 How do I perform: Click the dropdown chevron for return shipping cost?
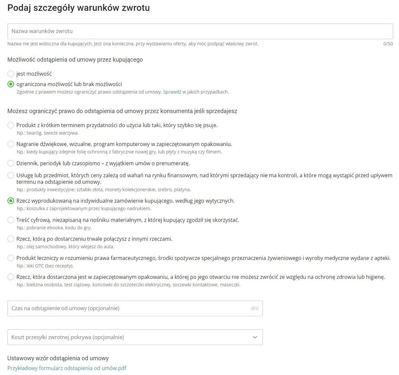255,337
